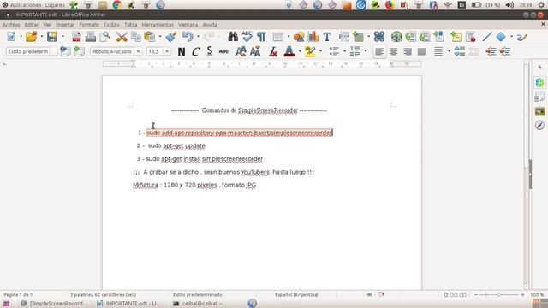Toggle formatting marks pilcrow
Screen dimensions: 548x308
(261, 36)
